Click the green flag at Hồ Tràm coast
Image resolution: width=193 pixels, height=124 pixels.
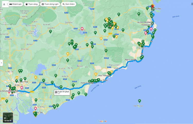57,105
